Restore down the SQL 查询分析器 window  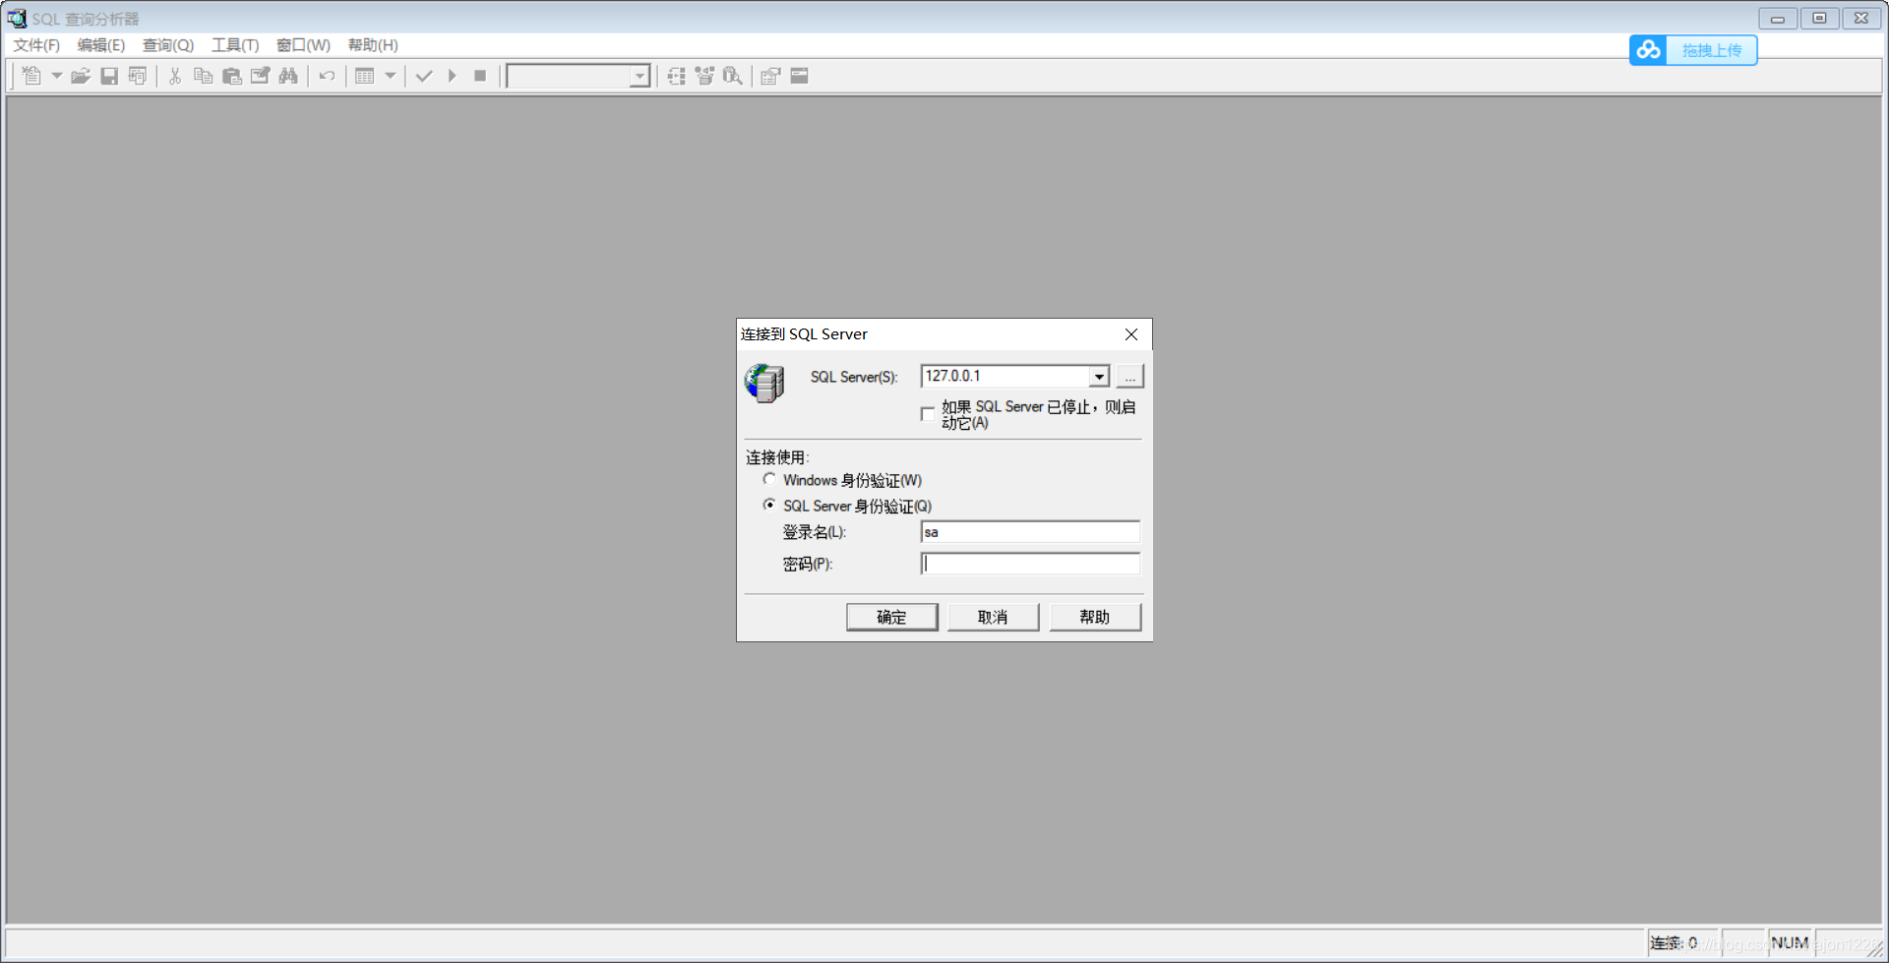click(1820, 19)
